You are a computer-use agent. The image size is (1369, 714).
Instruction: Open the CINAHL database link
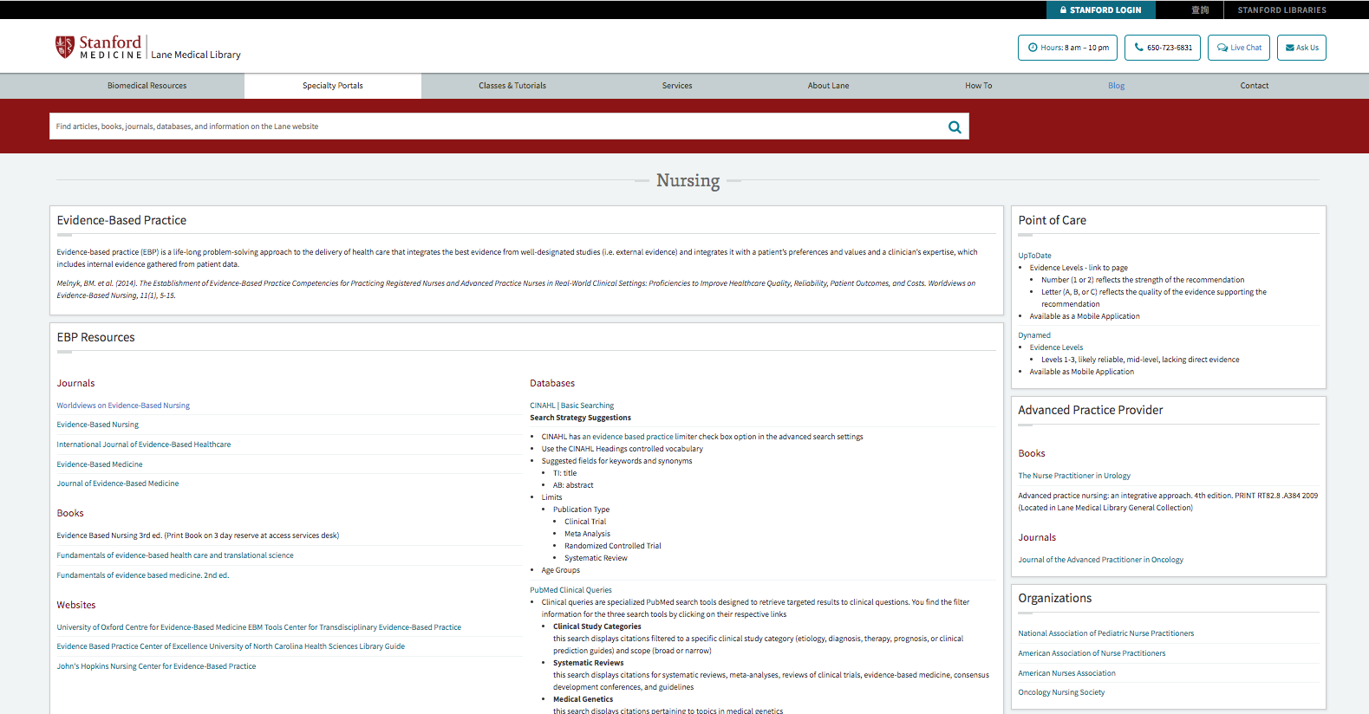[x=543, y=406]
